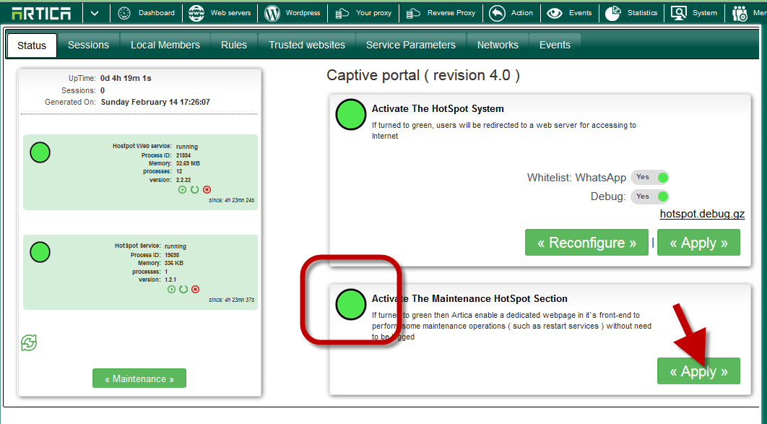Screen dimensions: 767x424
Task: Click the Your proxy icon
Action: [x=342, y=13]
